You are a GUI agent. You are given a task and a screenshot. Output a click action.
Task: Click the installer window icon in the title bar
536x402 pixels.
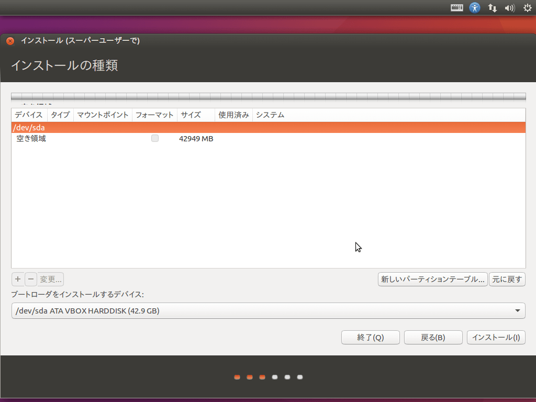coord(9,40)
